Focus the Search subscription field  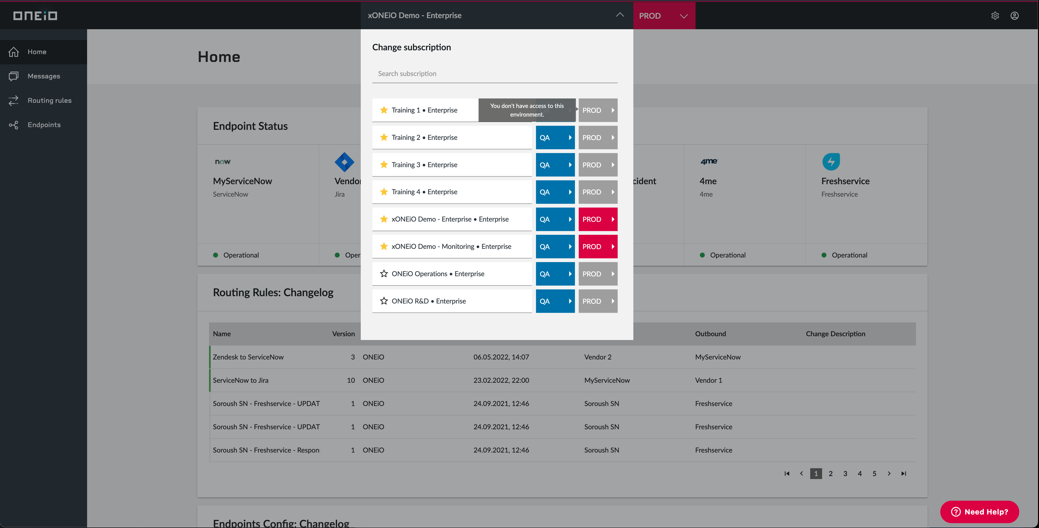pos(495,73)
